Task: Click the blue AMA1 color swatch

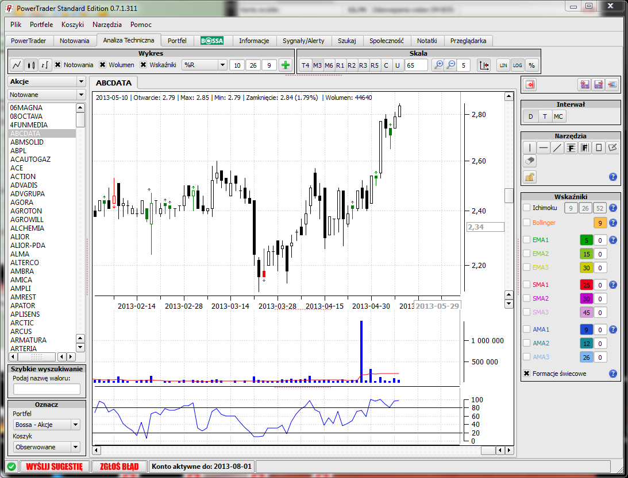Action: (x=587, y=330)
